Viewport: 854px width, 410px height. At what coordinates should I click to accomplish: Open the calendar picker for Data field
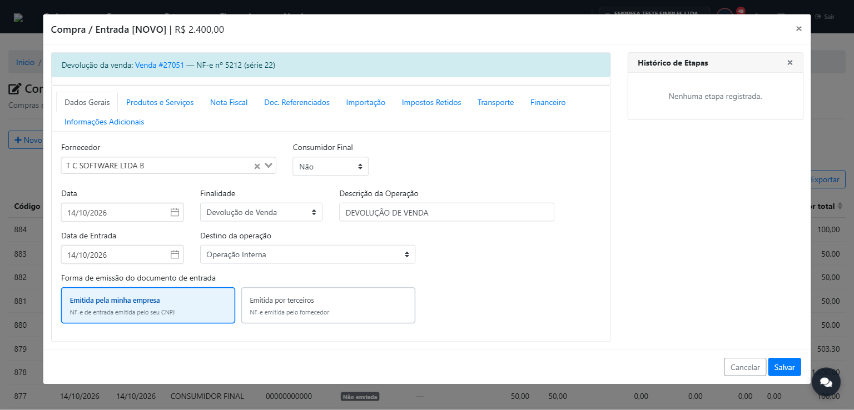coord(175,212)
